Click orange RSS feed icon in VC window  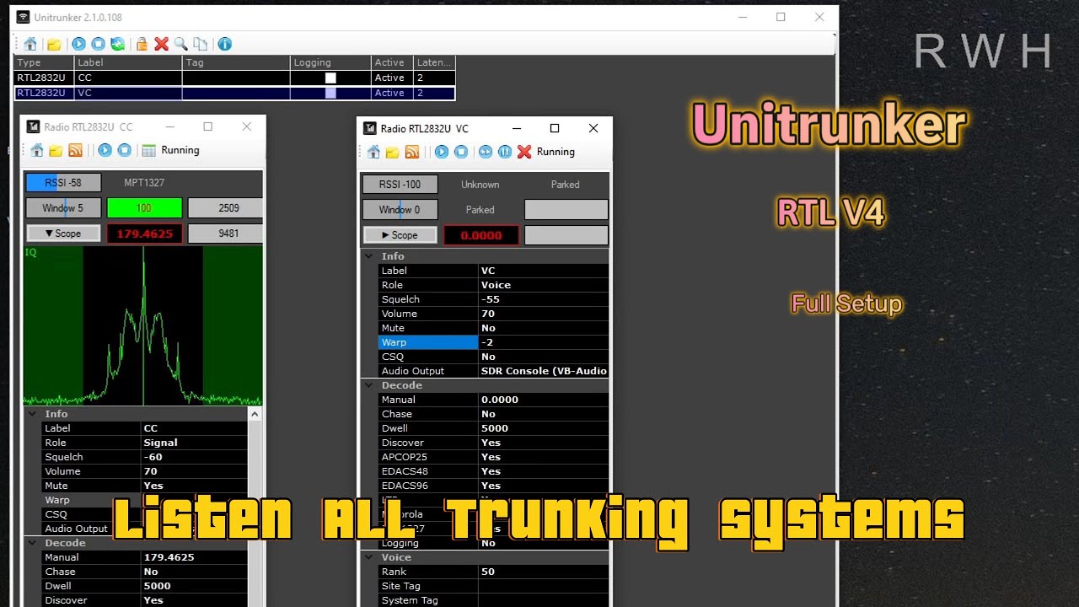click(412, 152)
